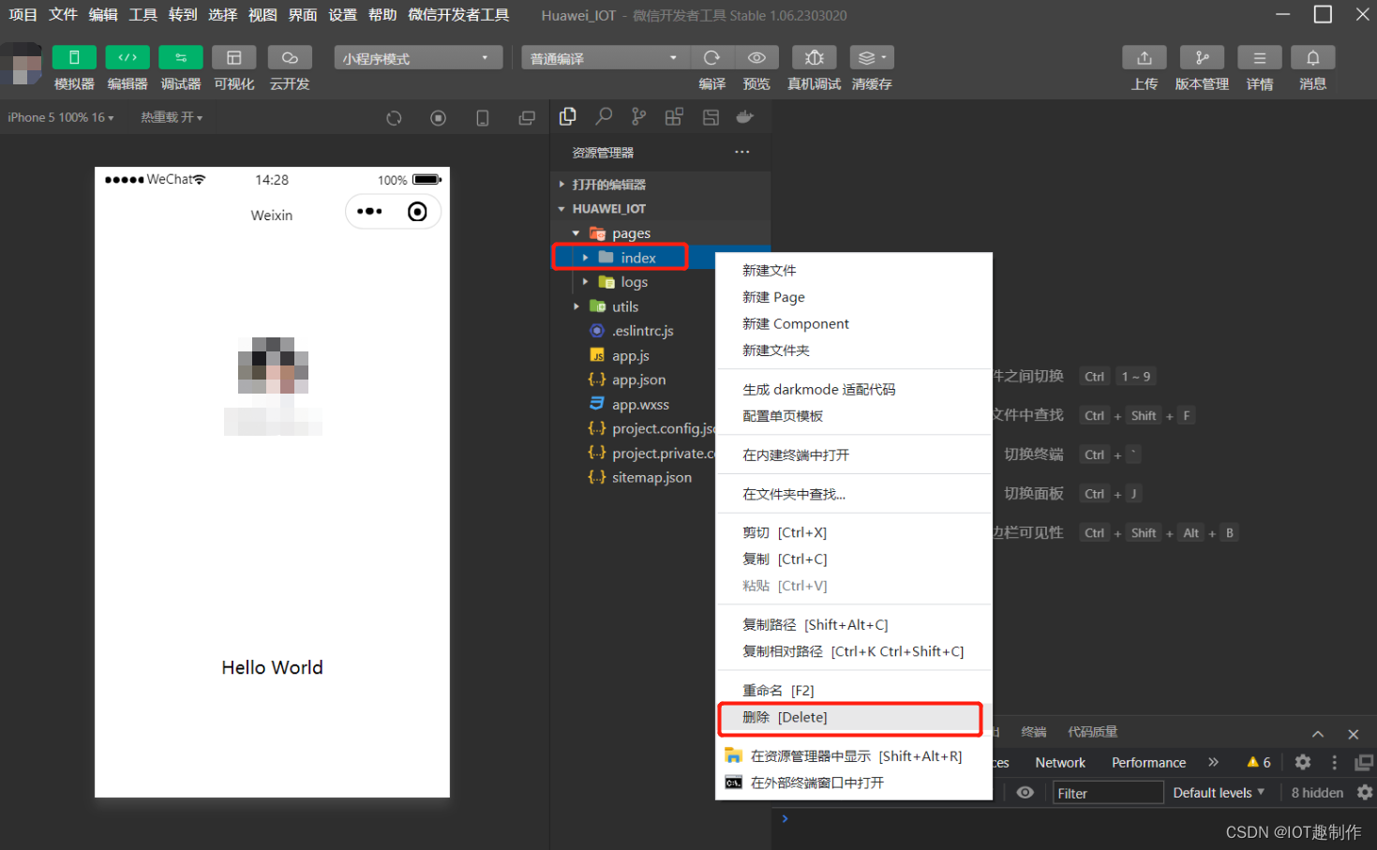Open the 消息 notification bell icon
The height and width of the screenshot is (850, 1377).
tap(1312, 58)
